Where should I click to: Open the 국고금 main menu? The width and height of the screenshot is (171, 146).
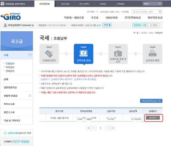(95, 17)
